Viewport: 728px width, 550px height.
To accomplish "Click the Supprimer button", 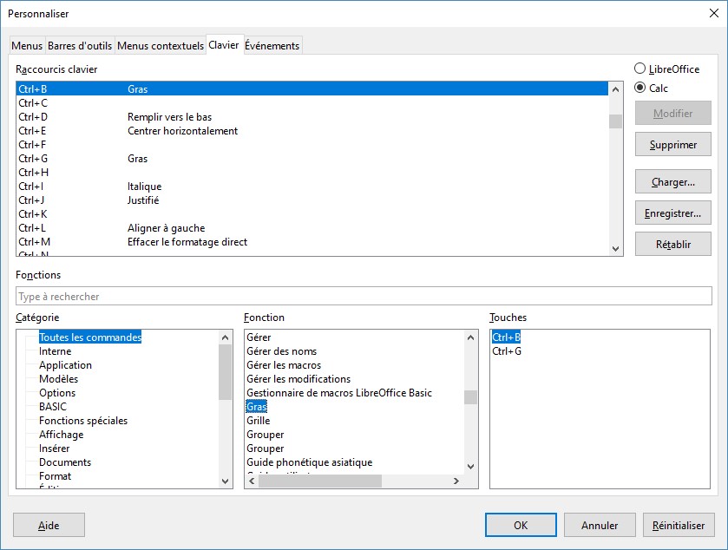I will click(x=672, y=145).
